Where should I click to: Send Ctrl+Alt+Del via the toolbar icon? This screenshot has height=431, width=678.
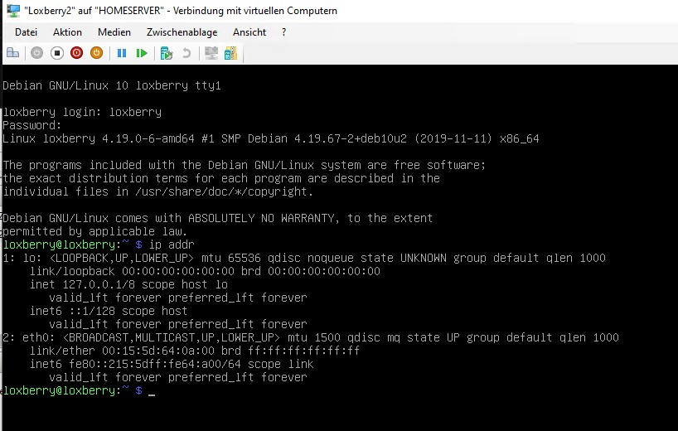(13, 53)
